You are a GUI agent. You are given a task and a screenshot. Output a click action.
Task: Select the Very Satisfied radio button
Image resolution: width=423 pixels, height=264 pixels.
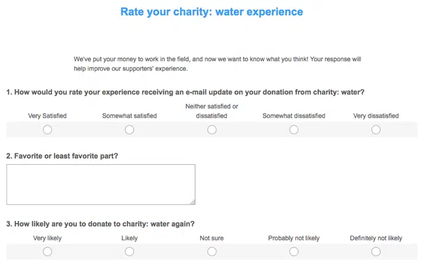tap(47, 129)
